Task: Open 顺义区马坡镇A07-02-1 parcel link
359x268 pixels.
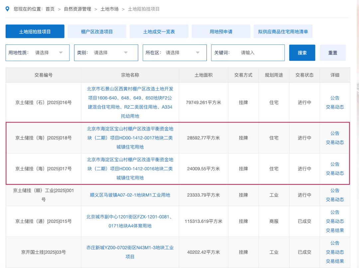Action: coord(130,195)
